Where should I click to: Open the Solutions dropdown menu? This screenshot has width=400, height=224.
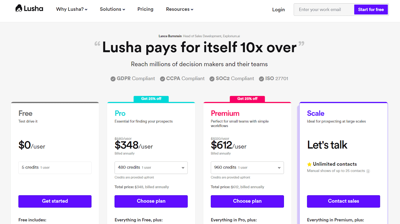[x=112, y=9]
